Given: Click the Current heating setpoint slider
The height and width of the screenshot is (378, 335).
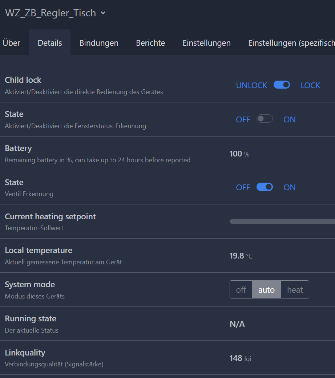Looking at the screenshot, I should [282, 221].
